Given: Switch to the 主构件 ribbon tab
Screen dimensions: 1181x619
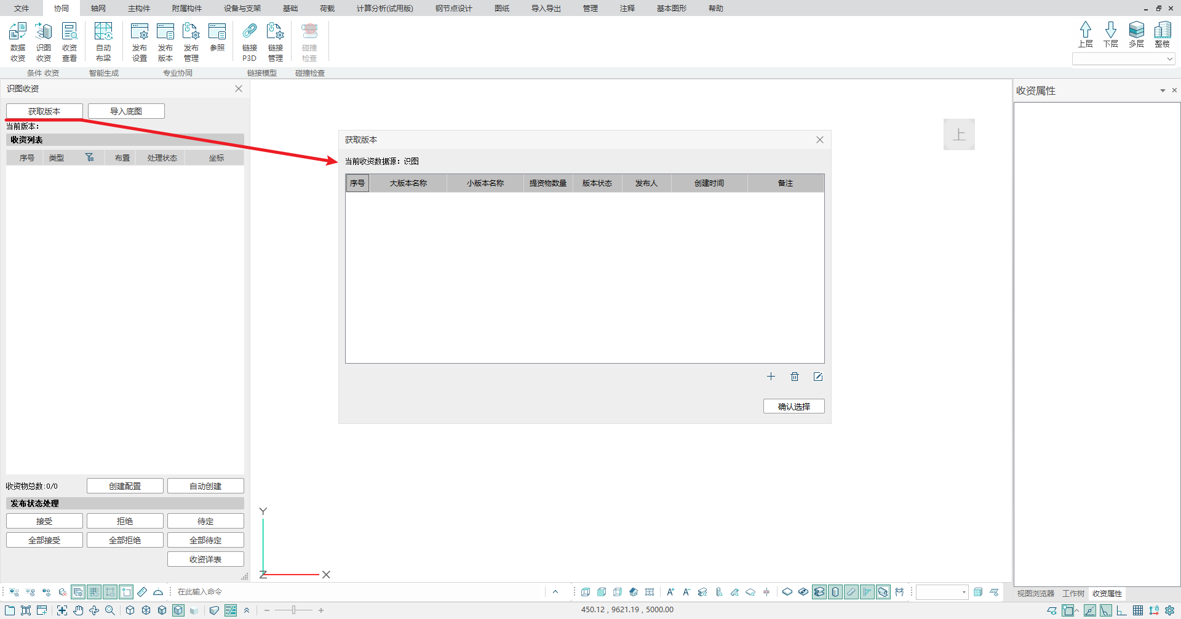Looking at the screenshot, I should click(139, 8).
